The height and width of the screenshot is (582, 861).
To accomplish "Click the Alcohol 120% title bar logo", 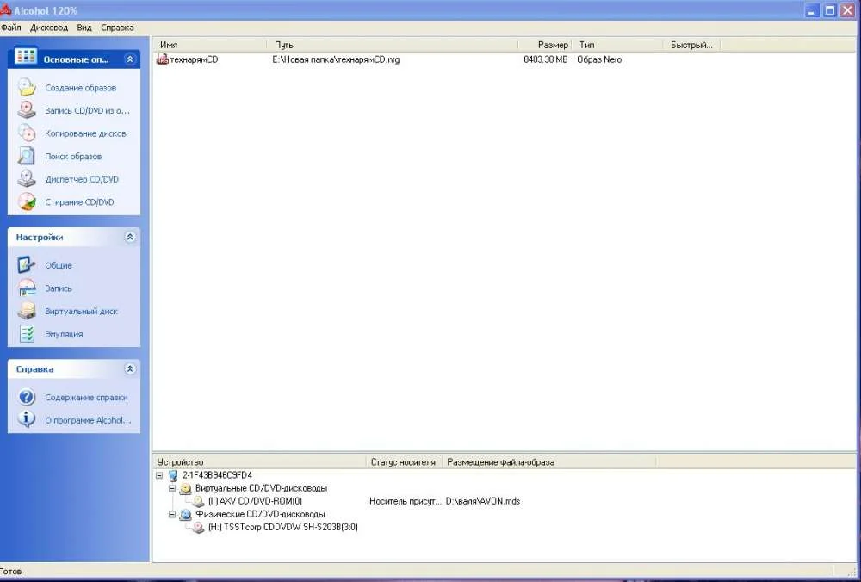I will (5, 10).
